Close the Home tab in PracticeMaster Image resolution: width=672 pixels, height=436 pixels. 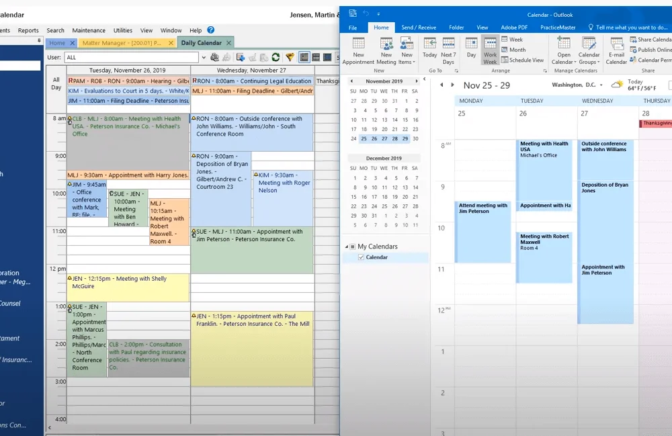tap(73, 43)
